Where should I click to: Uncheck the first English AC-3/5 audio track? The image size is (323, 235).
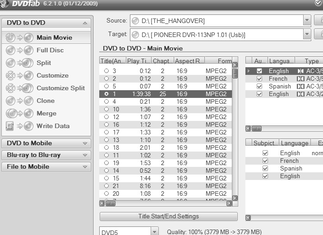tap(259, 71)
